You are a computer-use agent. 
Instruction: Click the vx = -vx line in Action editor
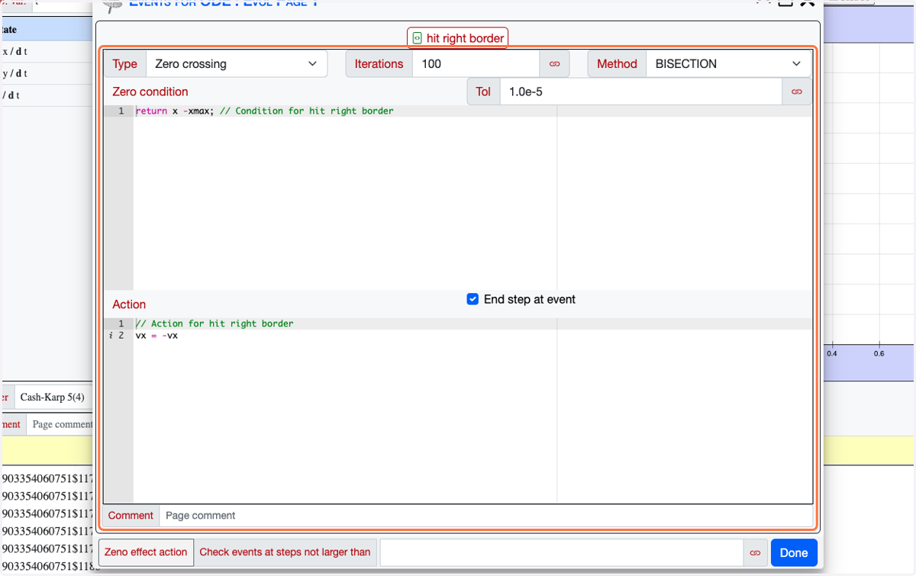(x=156, y=336)
